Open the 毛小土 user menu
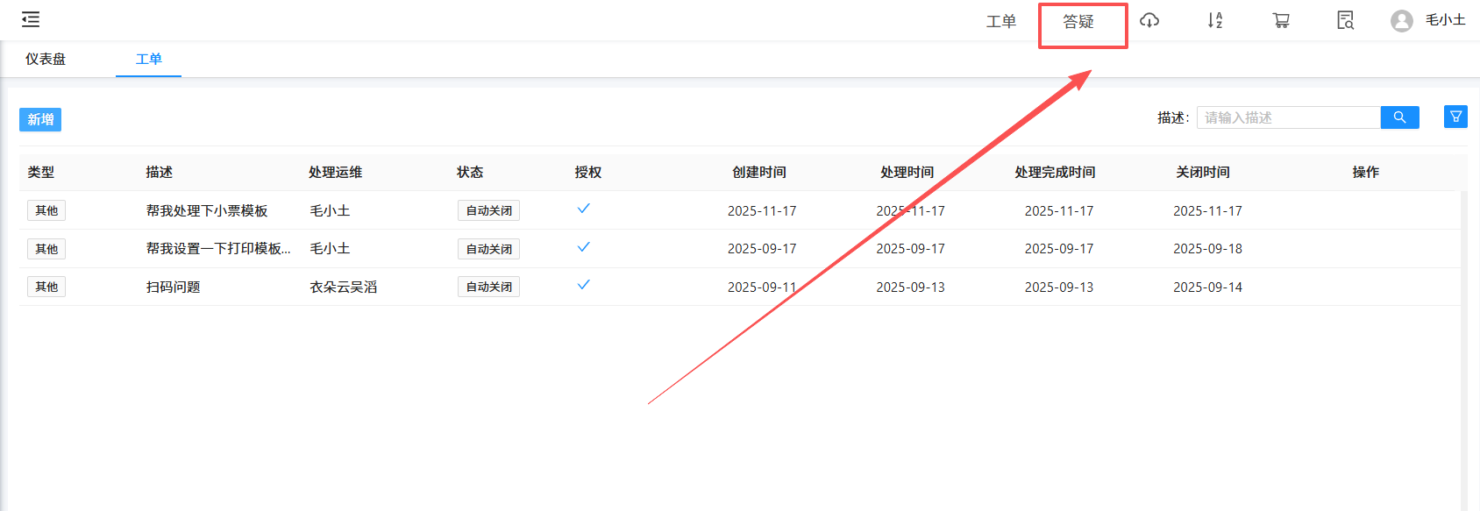This screenshot has width=1480, height=511. click(x=1445, y=20)
